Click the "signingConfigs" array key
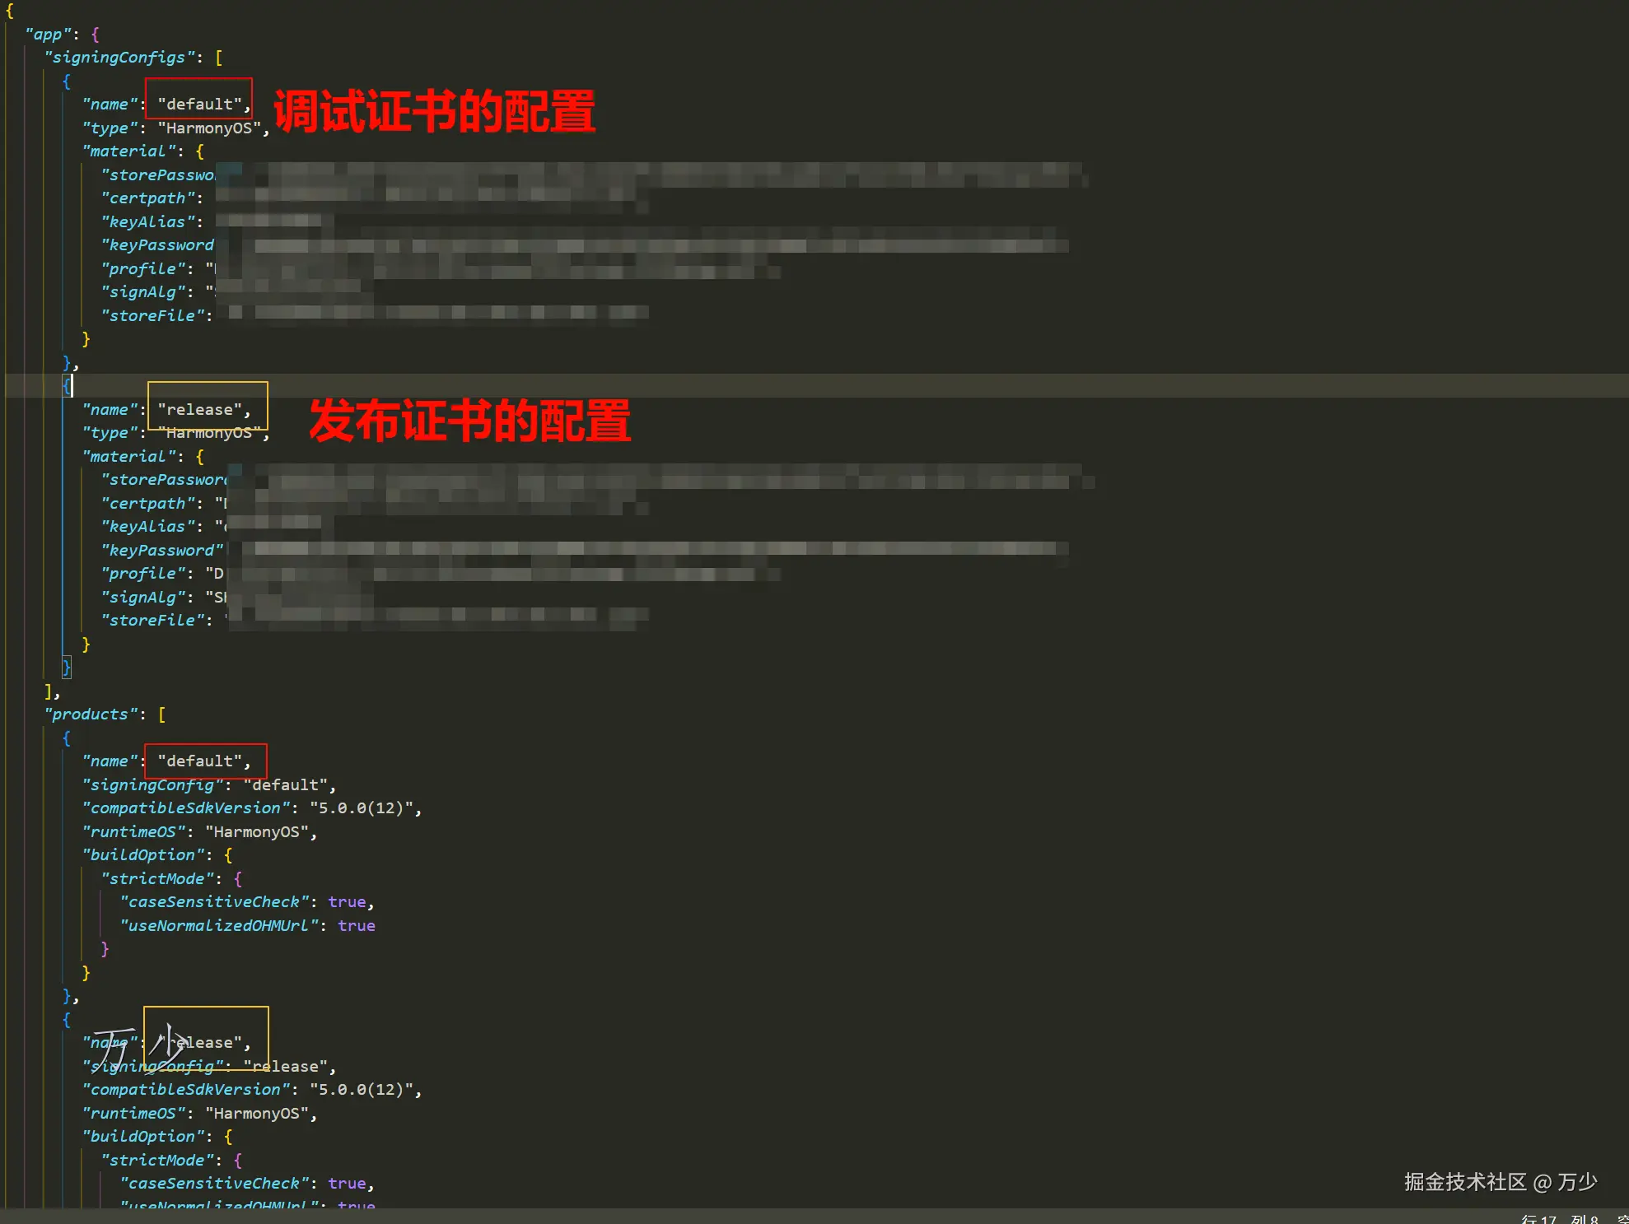Image resolution: width=1629 pixels, height=1224 pixels. pyautogui.click(x=119, y=57)
